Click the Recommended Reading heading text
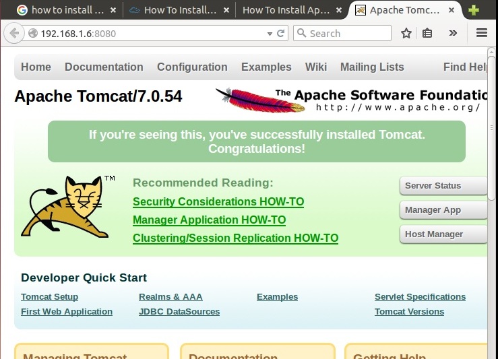This screenshot has height=359, width=498. [203, 183]
